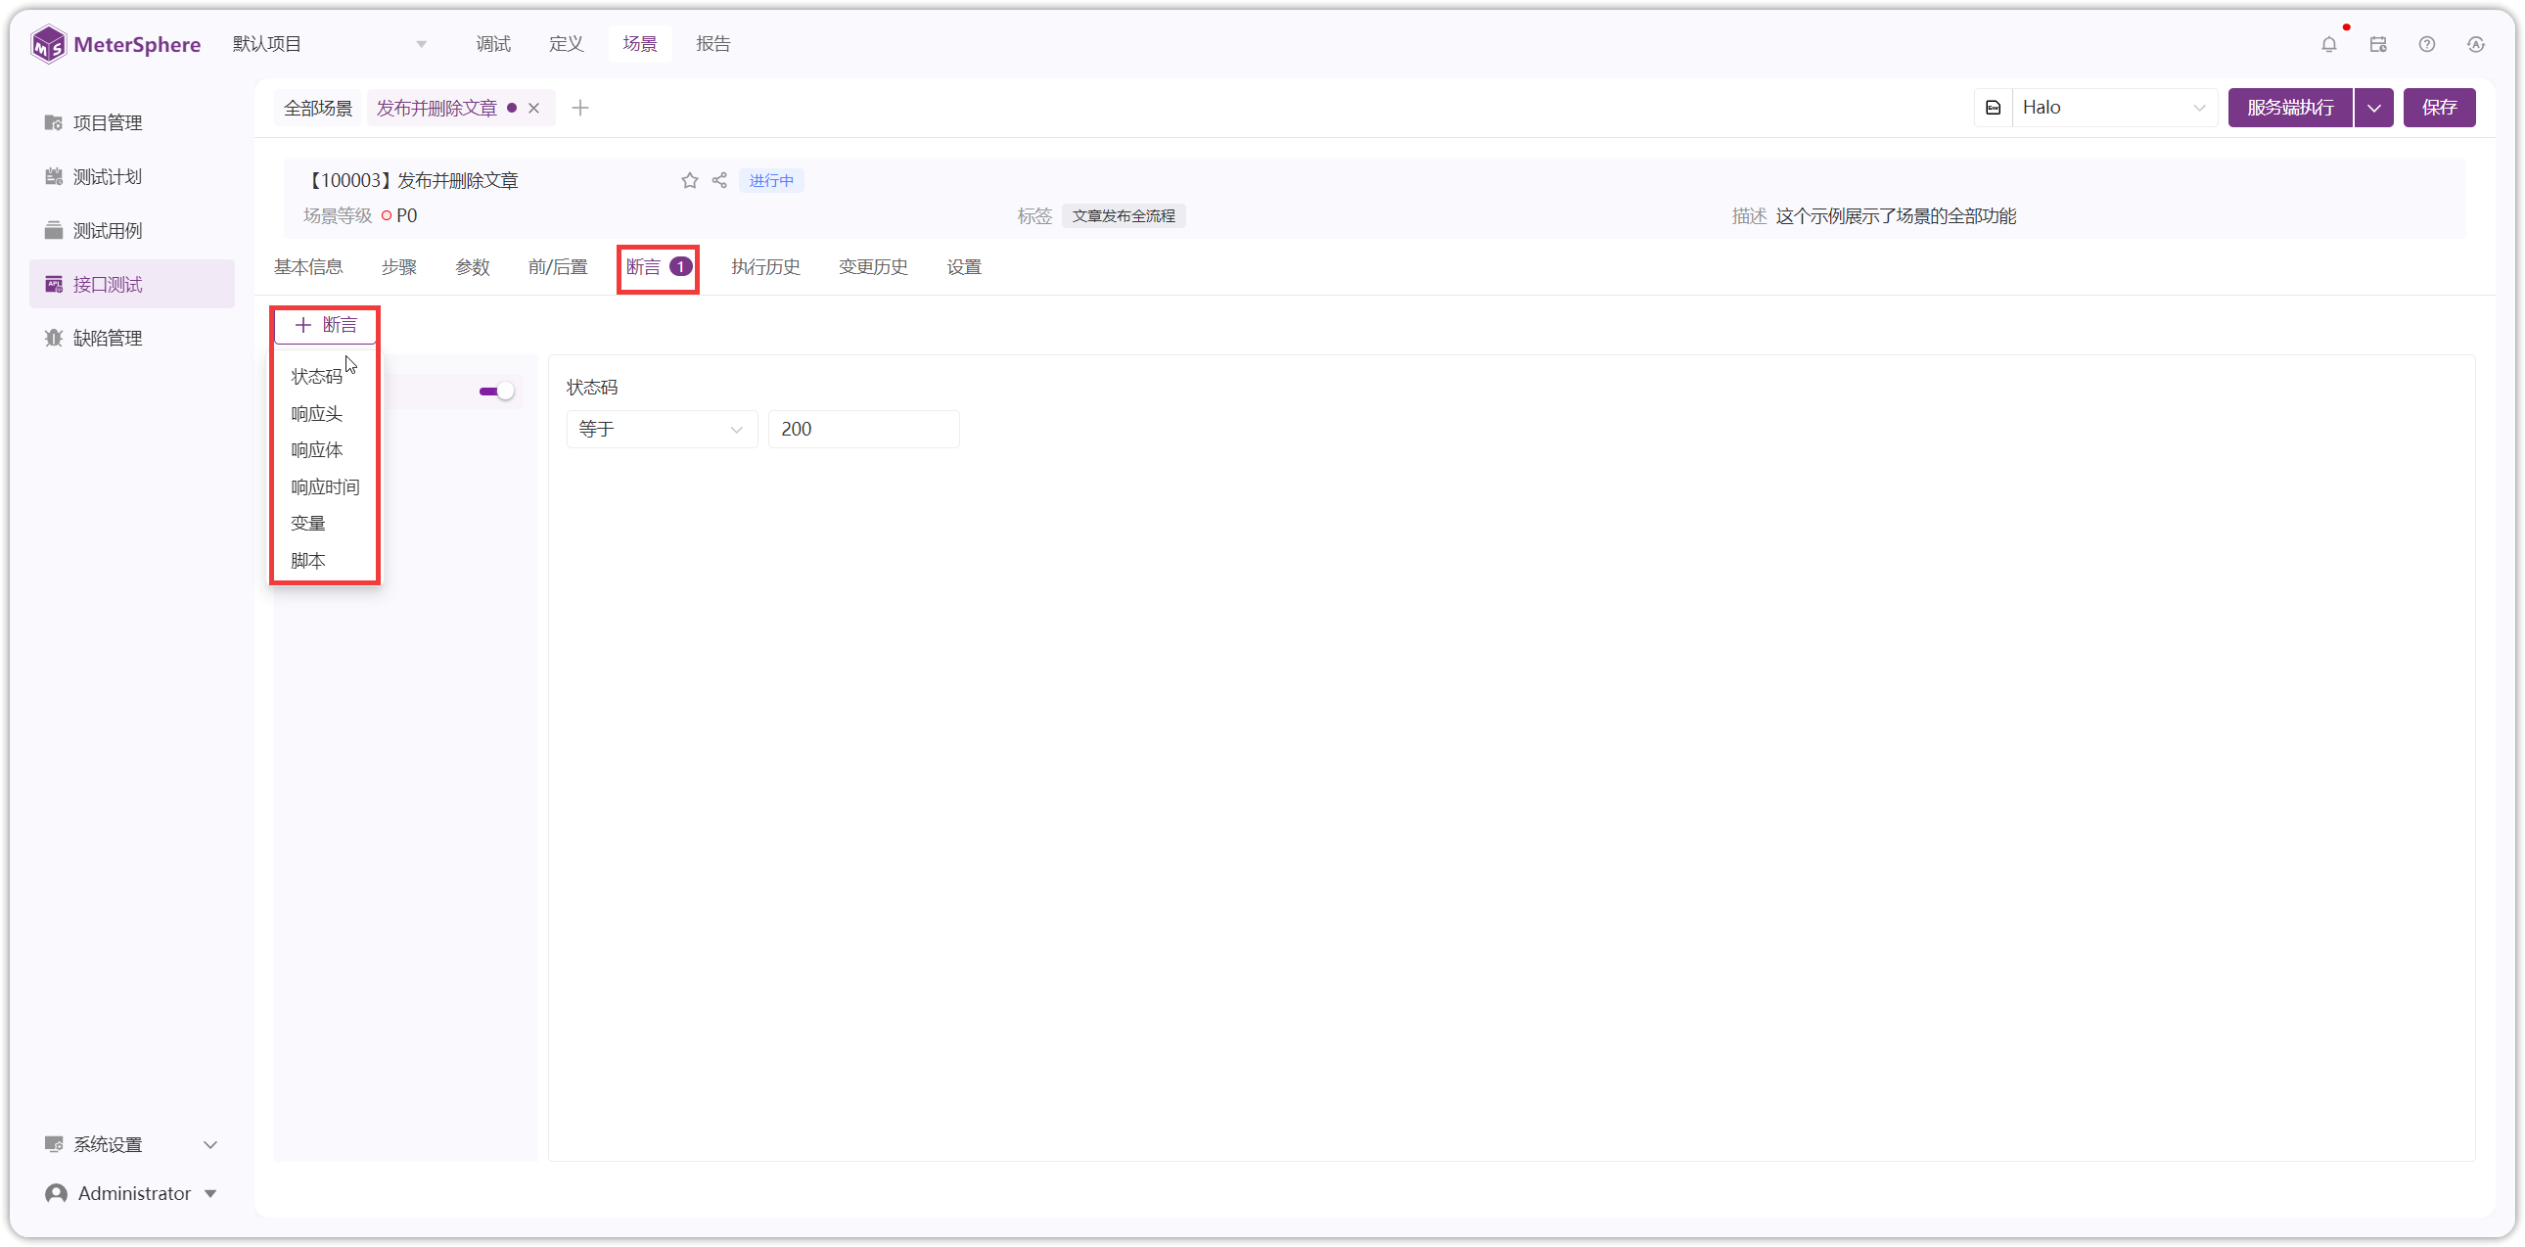The width and height of the screenshot is (2525, 1247).
Task: Click the share icon next to scenario title
Action: [719, 180]
